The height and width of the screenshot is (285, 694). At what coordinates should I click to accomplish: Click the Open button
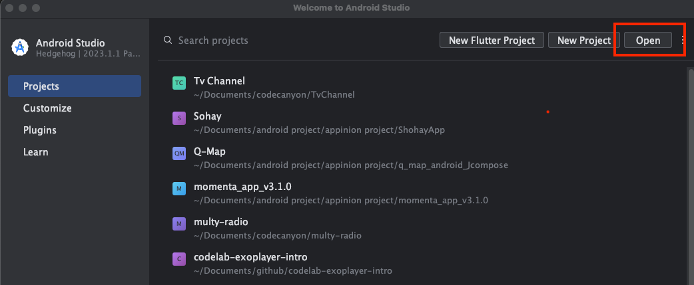coord(647,41)
